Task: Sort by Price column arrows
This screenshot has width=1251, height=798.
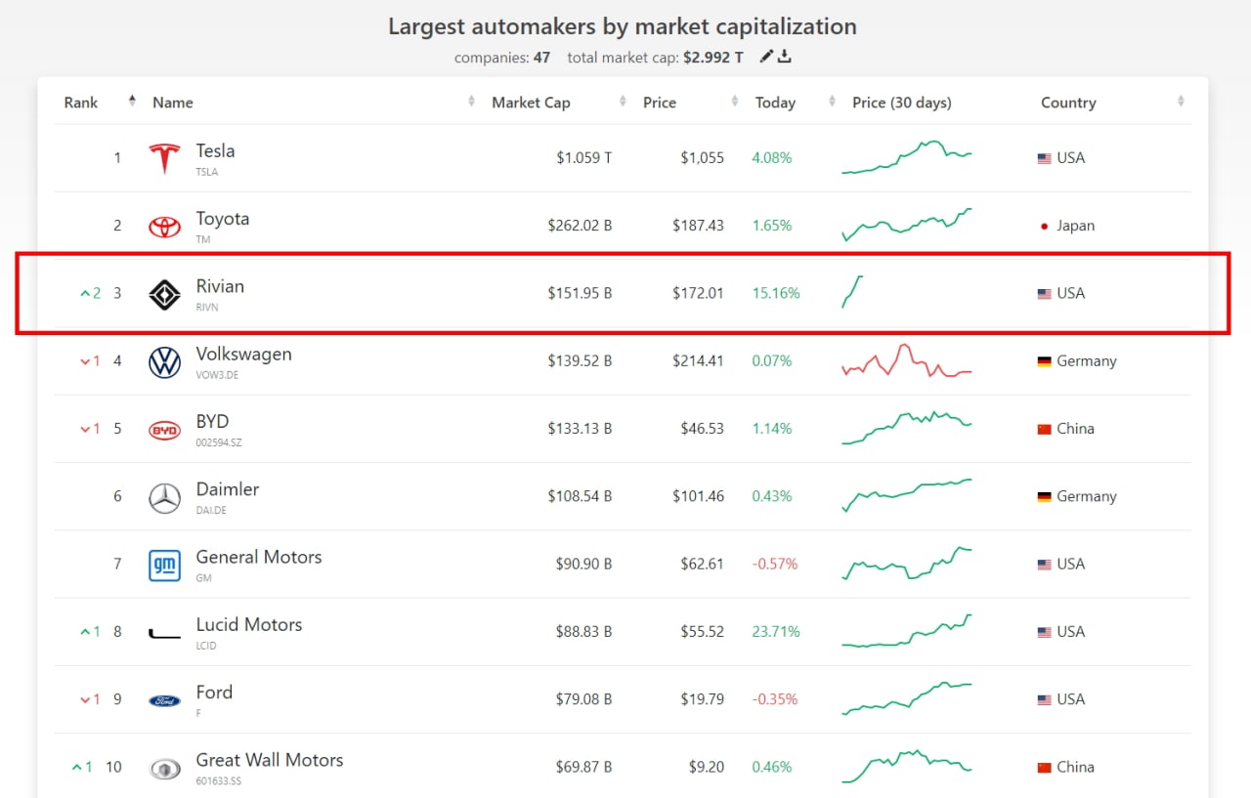Action: point(735,102)
